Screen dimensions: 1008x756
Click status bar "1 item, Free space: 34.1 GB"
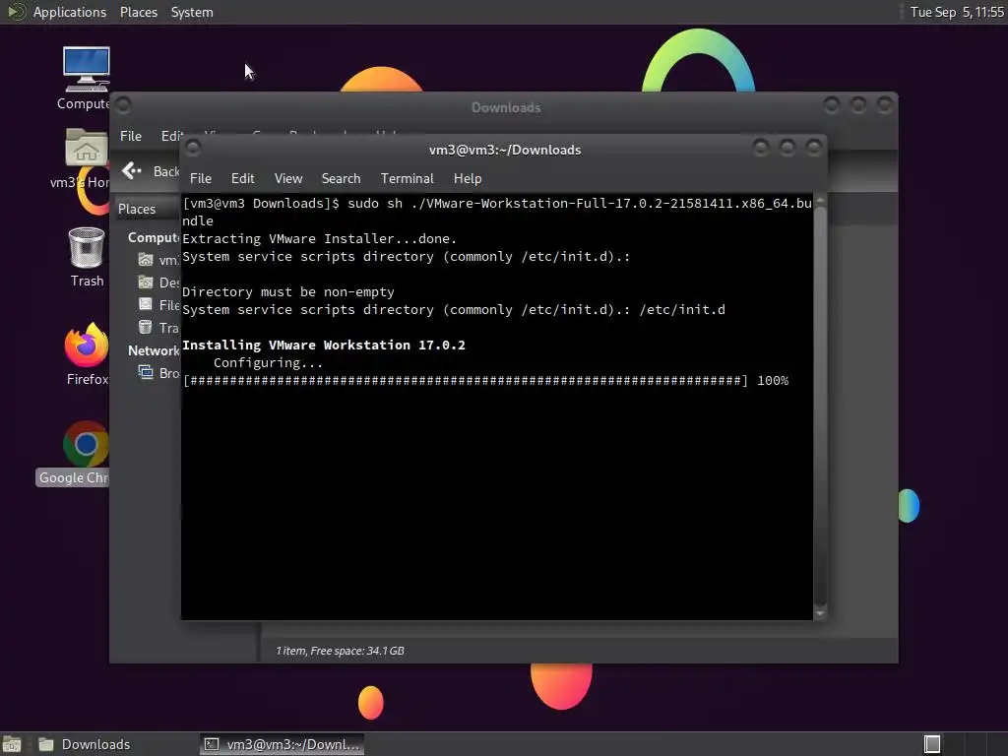point(340,651)
